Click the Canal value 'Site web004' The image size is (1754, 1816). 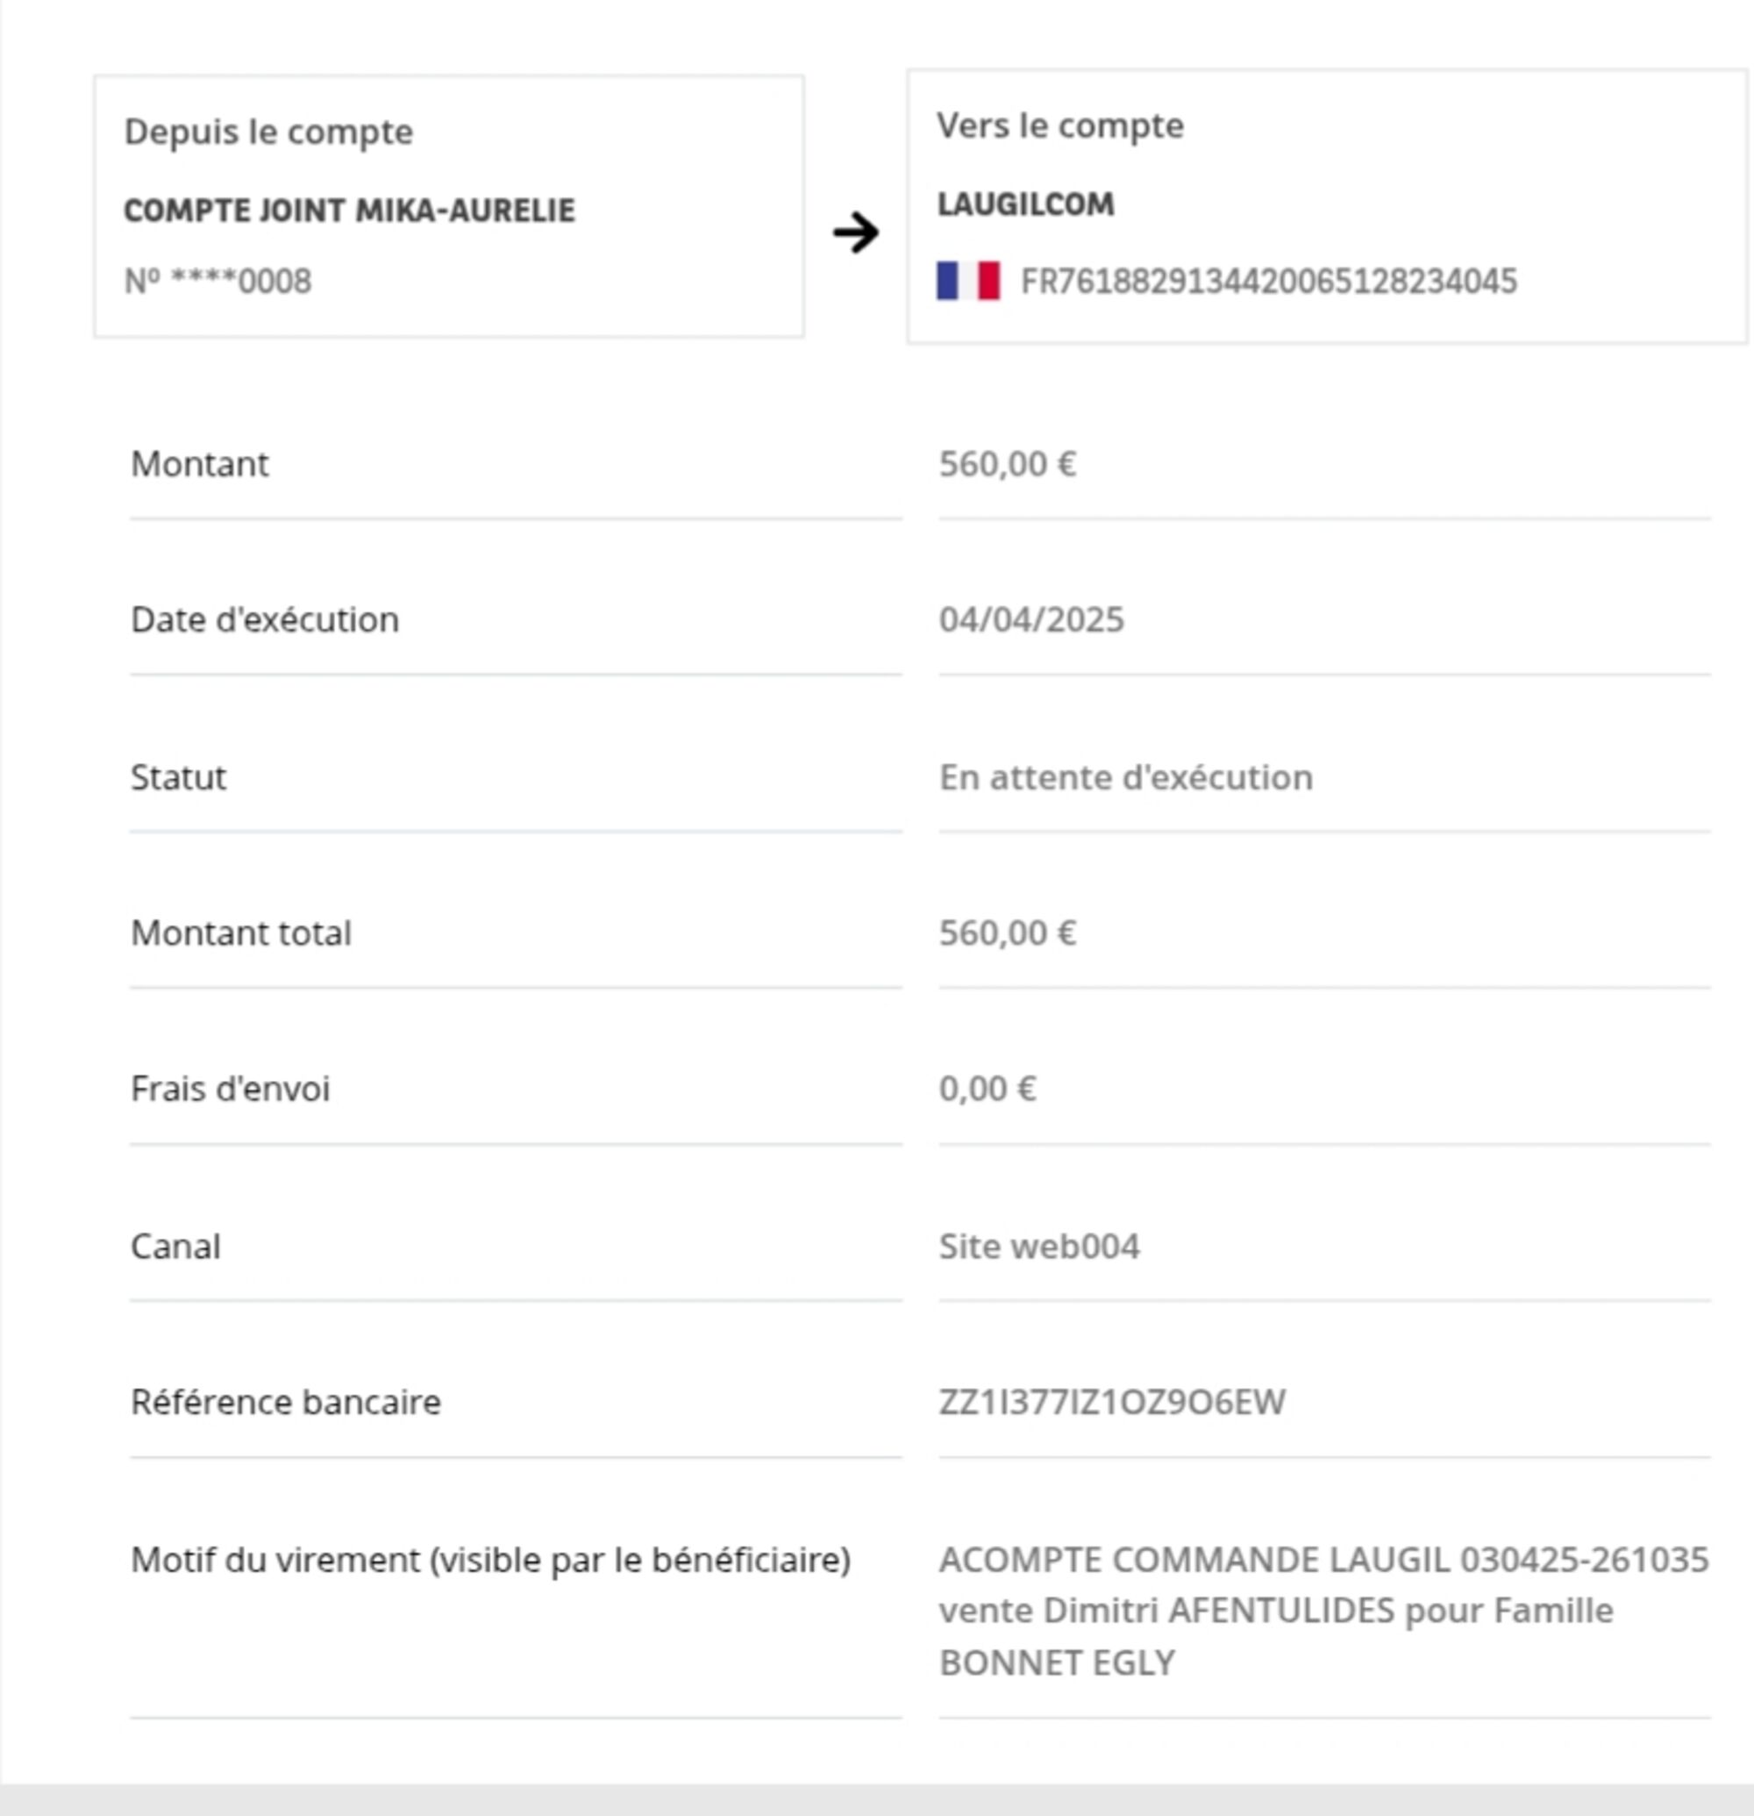click(x=1039, y=1246)
